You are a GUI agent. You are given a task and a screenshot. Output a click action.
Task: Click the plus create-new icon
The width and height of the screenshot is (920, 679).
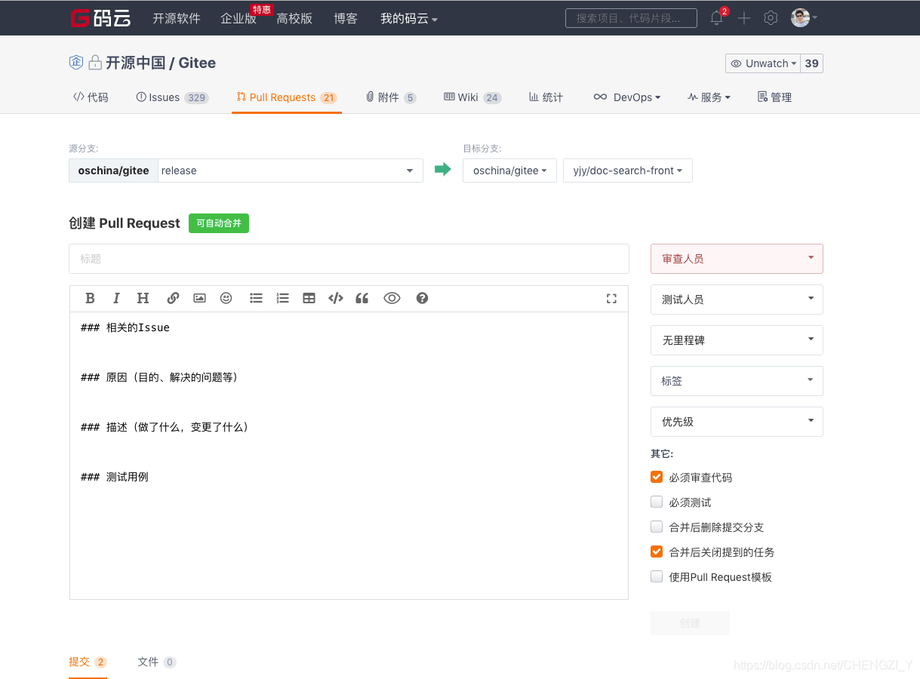pyautogui.click(x=744, y=18)
